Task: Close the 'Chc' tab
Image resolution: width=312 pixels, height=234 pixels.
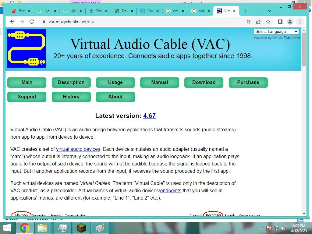Action: [158, 11]
